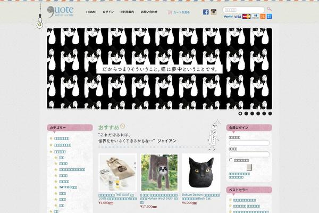Click the gray login submit button
Viewport: 319px width, 213px height.
tap(249, 167)
